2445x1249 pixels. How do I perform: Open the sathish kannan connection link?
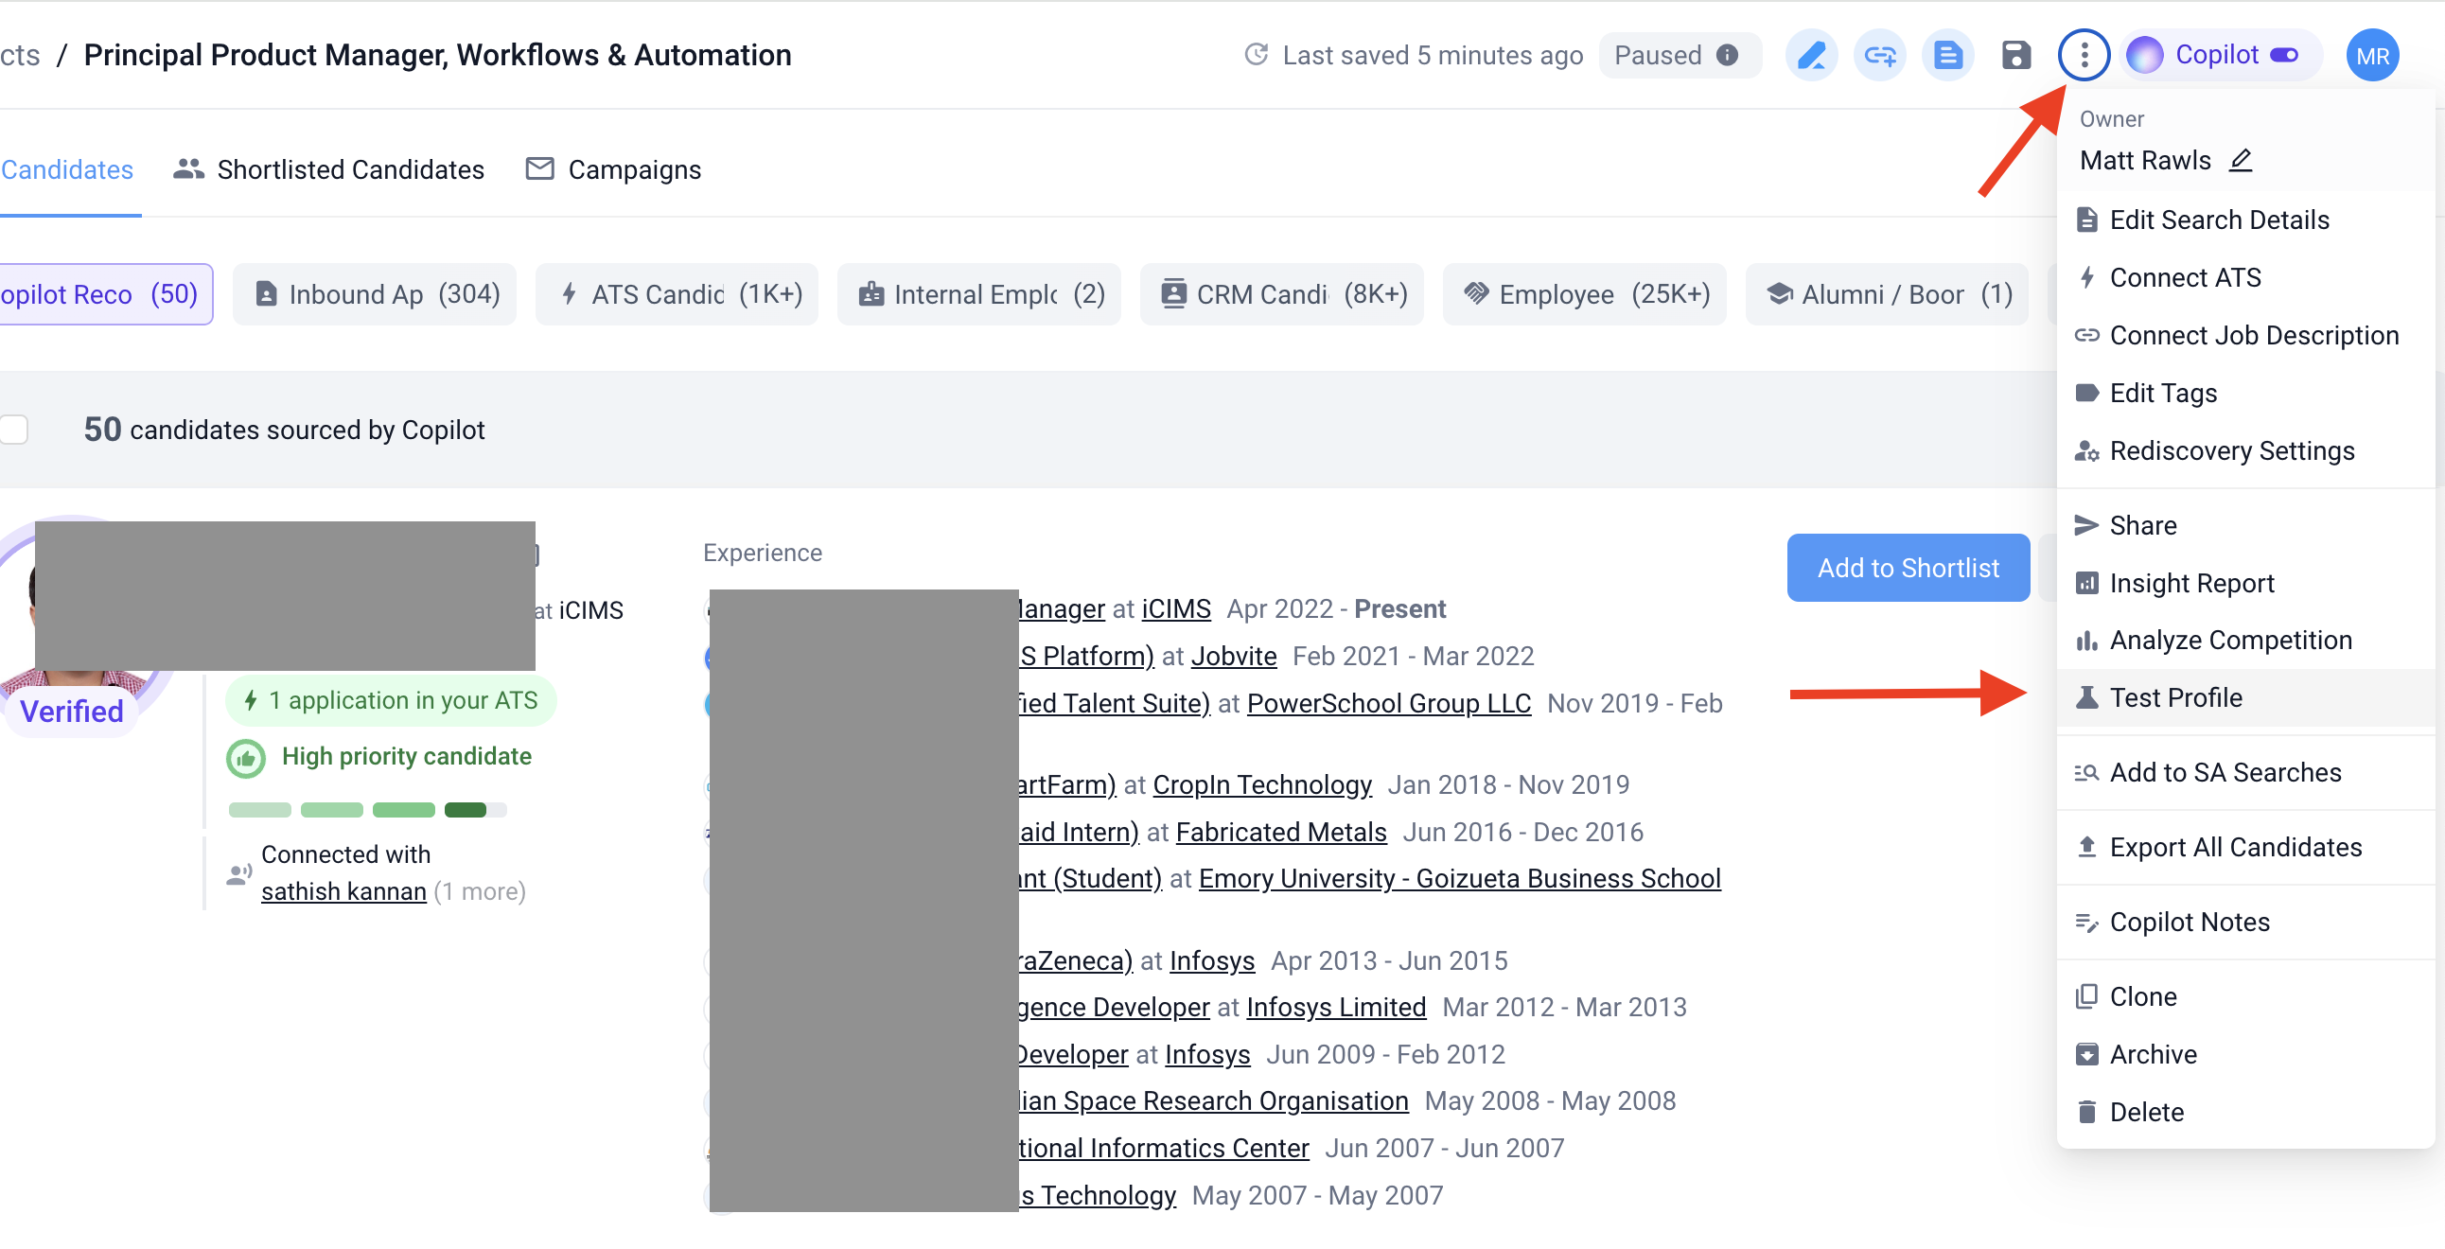pyautogui.click(x=343, y=891)
